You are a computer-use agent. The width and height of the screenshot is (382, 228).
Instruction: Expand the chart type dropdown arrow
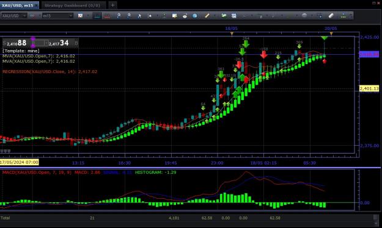[x=87, y=16]
